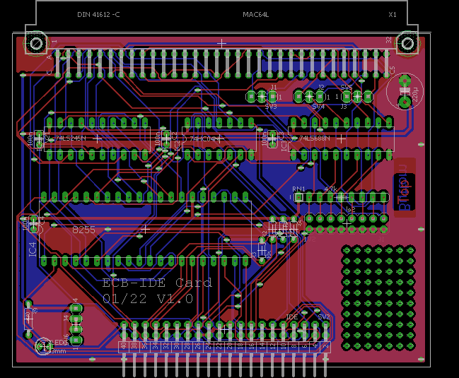This screenshot has height=378, width=459.
Task: Click the 01/22 V1.0 version text
Action: click(x=148, y=299)
